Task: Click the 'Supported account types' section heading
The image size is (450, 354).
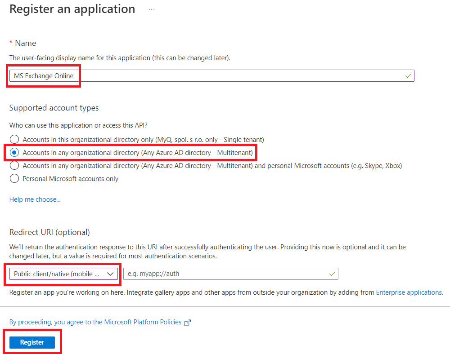Action: [55, 108]
